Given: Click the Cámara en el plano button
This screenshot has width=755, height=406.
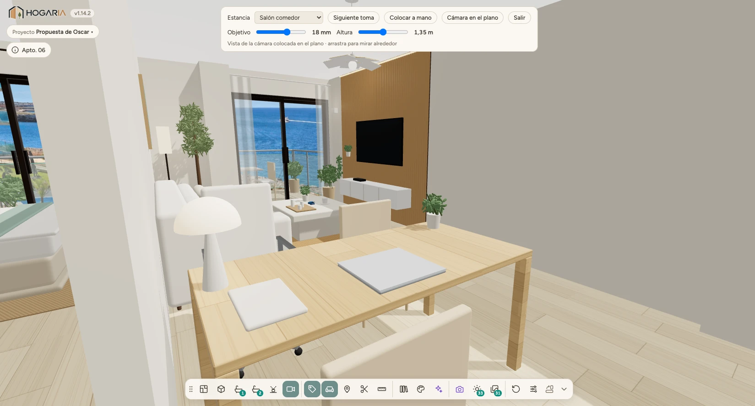Looking at the screenshot, I should (x=473, y=18).
